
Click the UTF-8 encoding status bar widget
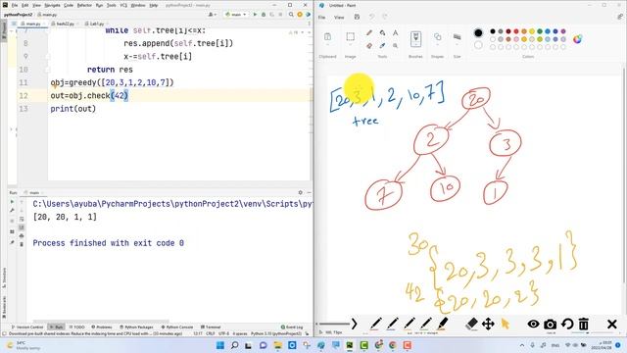tap(223, 333)
